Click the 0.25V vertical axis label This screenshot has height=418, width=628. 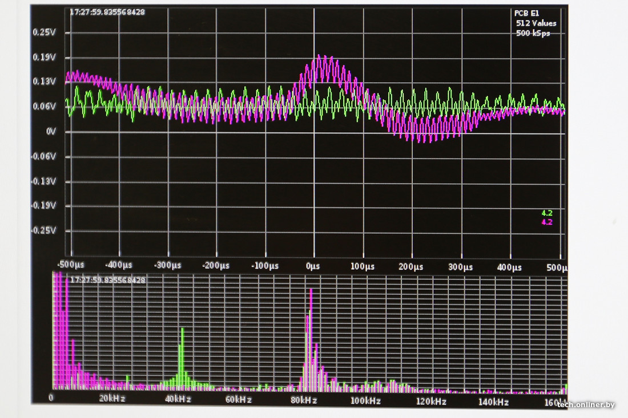(x=44, y=32)
